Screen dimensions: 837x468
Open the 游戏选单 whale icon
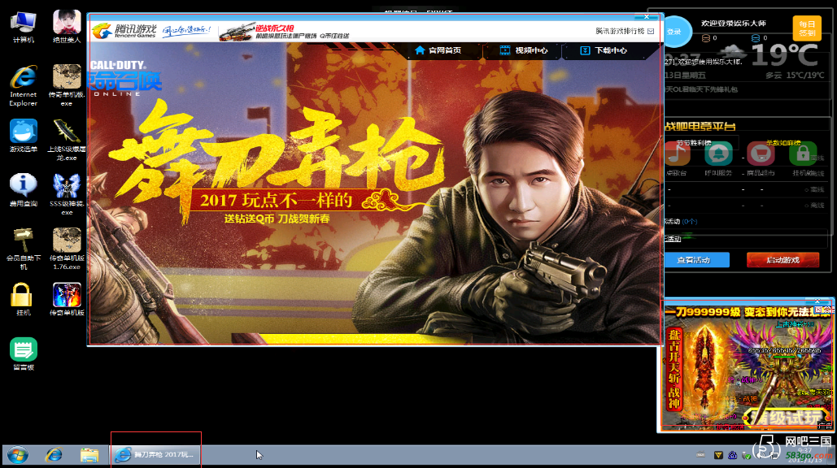click(23, 136)
